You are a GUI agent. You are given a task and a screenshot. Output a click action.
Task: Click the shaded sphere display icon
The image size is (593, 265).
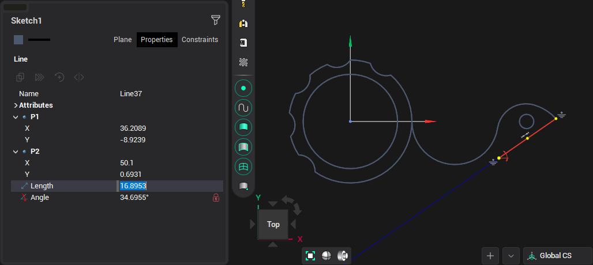(326, 256)
